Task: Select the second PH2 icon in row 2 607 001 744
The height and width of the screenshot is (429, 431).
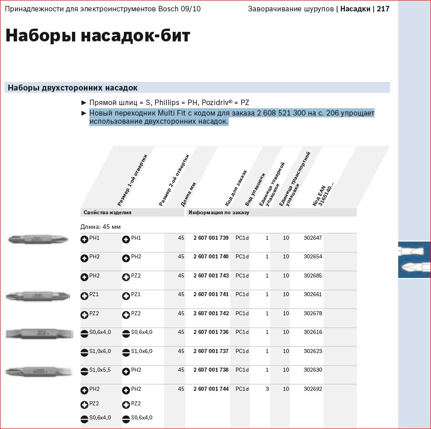Action: point(126,390)
